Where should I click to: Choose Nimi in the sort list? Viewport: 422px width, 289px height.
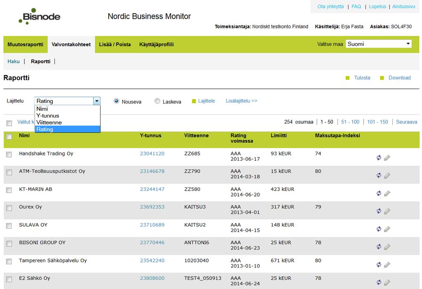click(x=68, y=109)
